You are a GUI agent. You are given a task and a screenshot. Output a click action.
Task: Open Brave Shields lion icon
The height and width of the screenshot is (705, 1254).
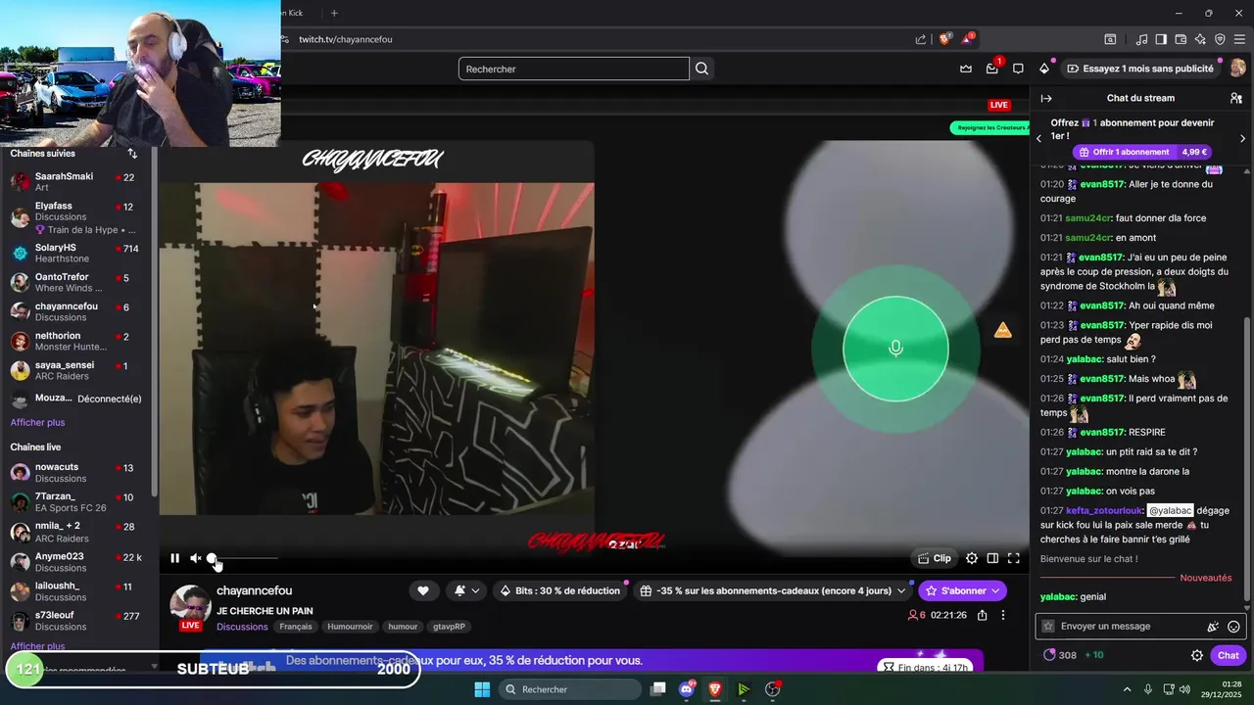(x=945, y=39)
